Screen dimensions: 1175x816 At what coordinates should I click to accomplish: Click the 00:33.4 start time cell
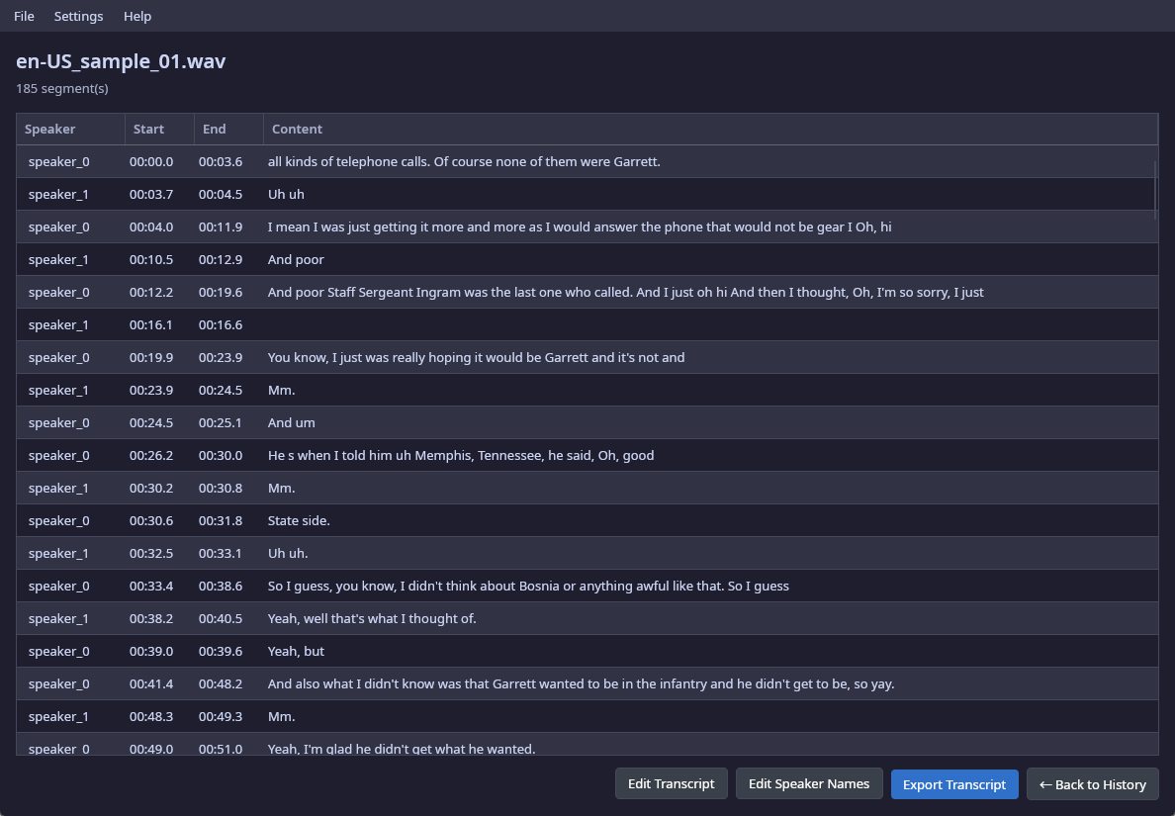tap(151, 586)
